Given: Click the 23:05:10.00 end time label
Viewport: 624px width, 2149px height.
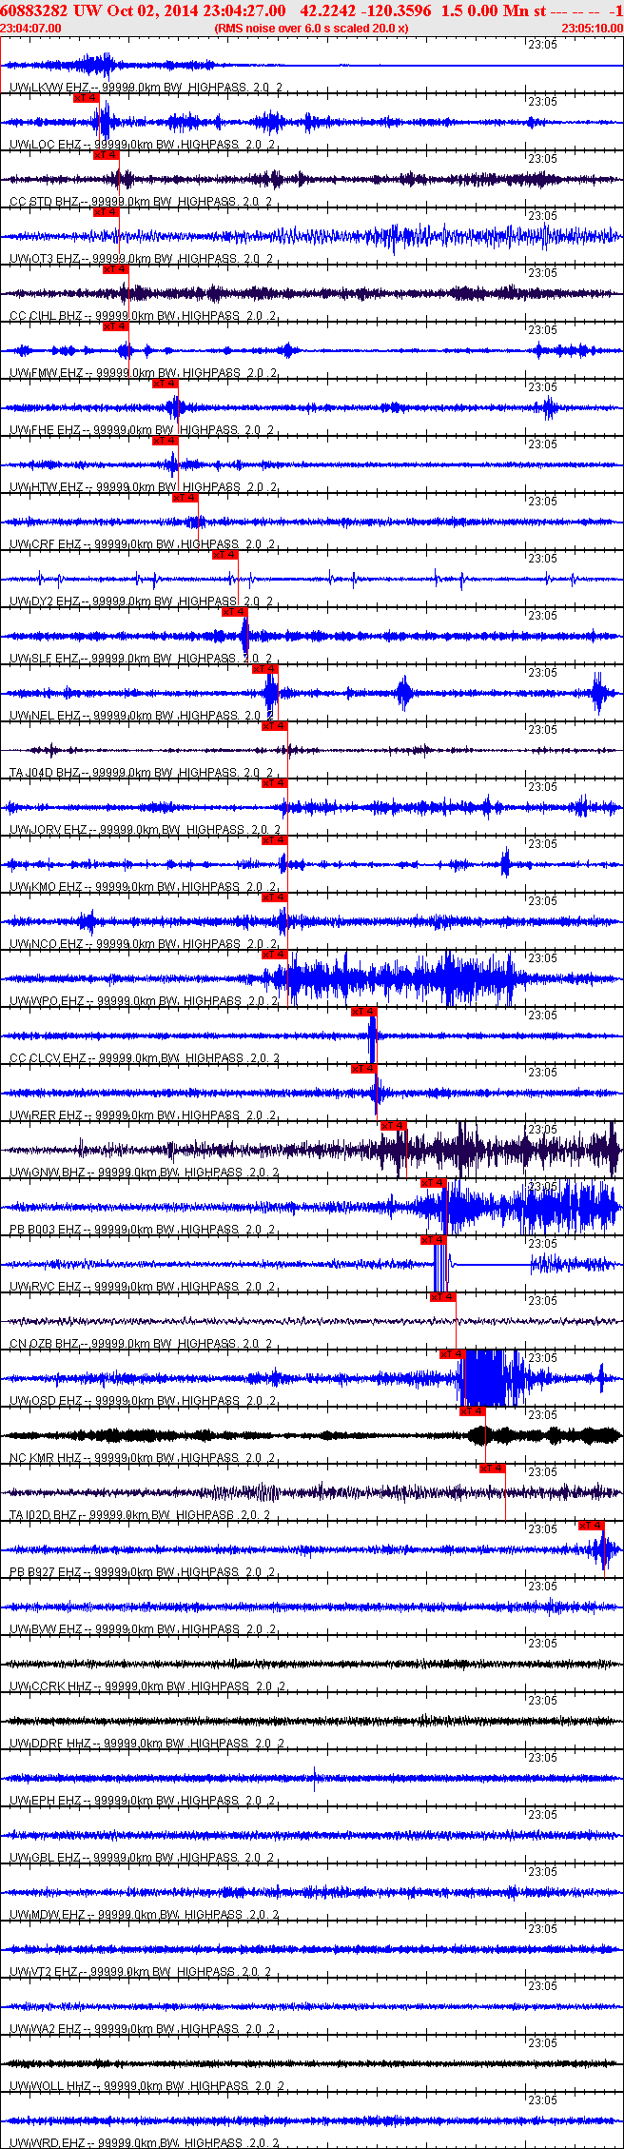Looking at the screenshot, I should pyautogui.click(x=592, y=28).
